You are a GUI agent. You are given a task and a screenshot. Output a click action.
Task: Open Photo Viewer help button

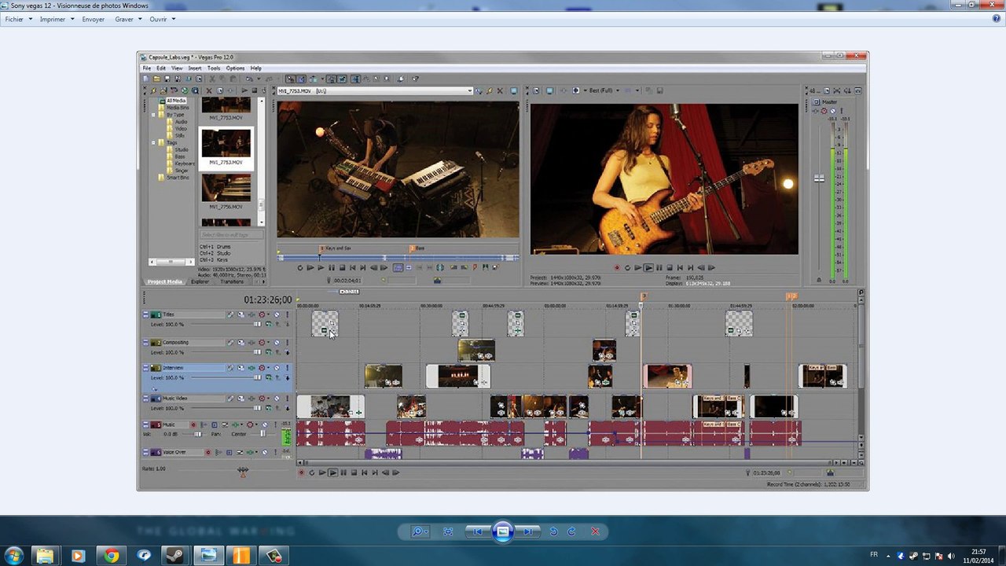point(997,19)
